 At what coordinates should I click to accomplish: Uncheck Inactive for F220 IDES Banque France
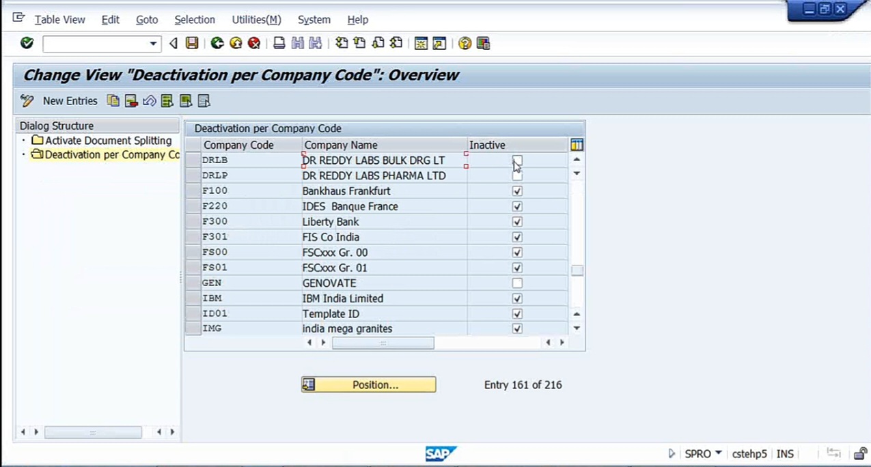[x=517, y=206]
